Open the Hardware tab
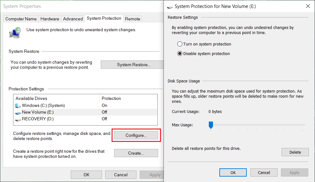The height and width of the screenshot is (182, 315). coord(50,19)
